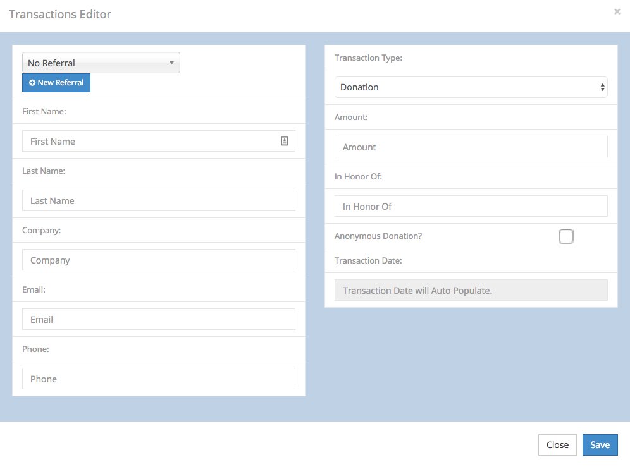Click into the Last Name field
The height and width of the screenshot is (467, 630).
(158, 201)
